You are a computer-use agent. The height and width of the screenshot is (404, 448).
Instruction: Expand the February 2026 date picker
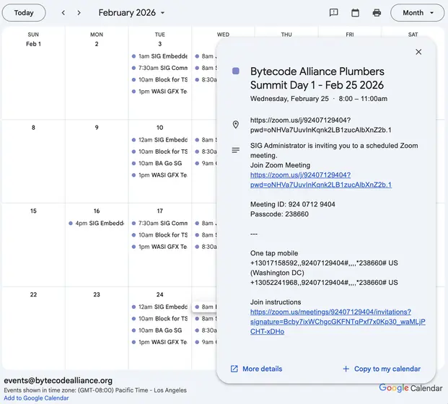[132, 13]
